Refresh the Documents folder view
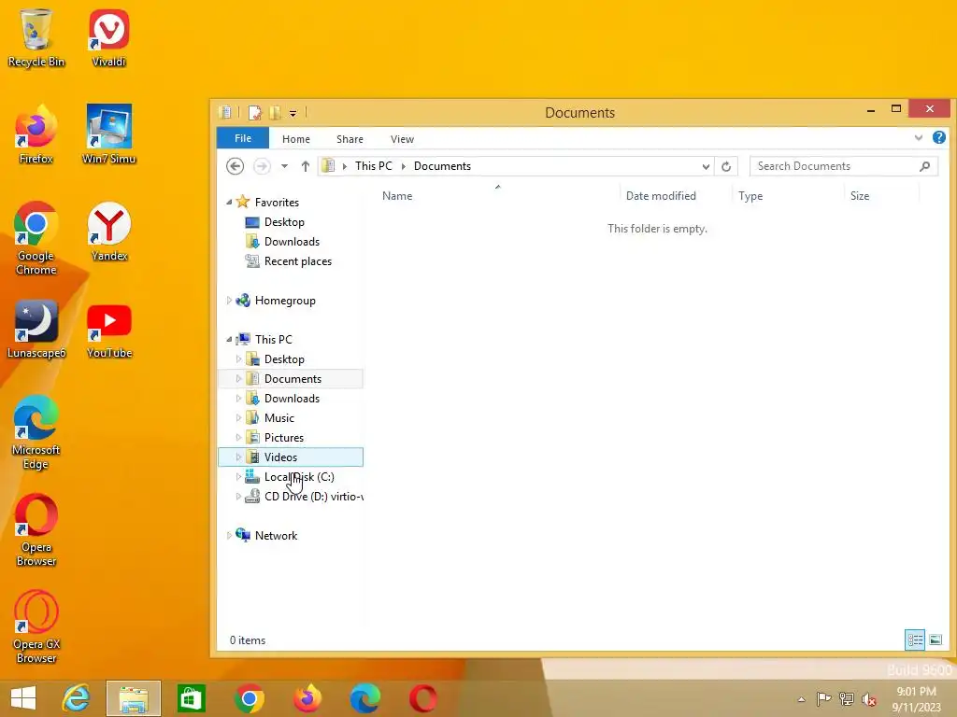957x717 pixels. 725,166
